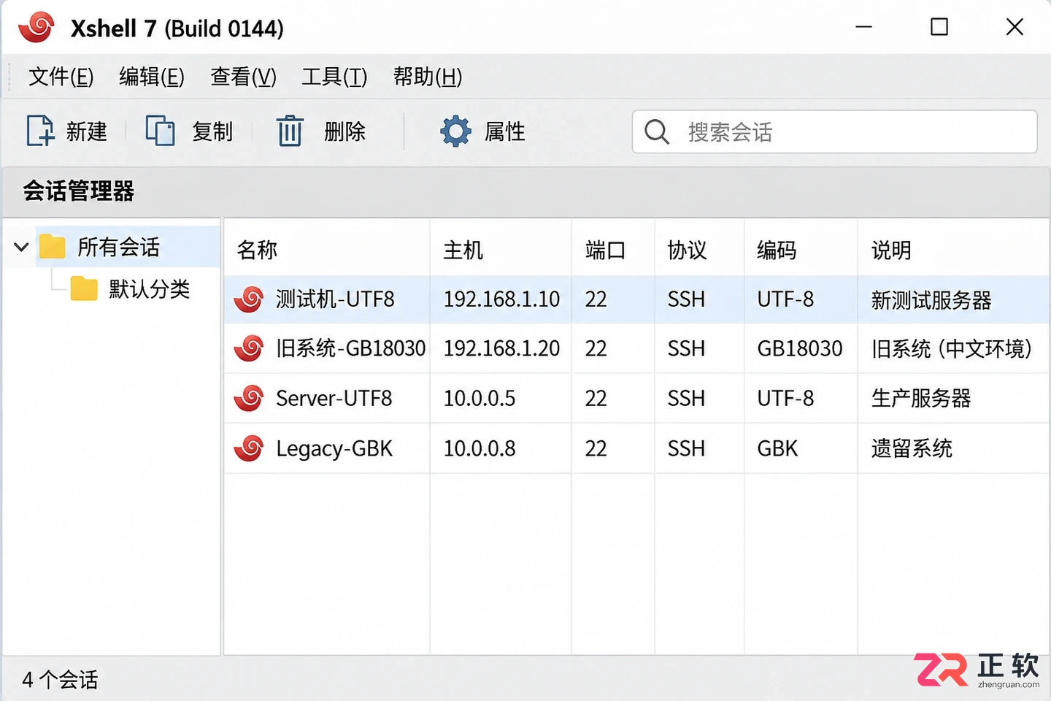
Task: Click the GB18030 encoding cell
Action: pyautogui.click(x=800, y=348)
